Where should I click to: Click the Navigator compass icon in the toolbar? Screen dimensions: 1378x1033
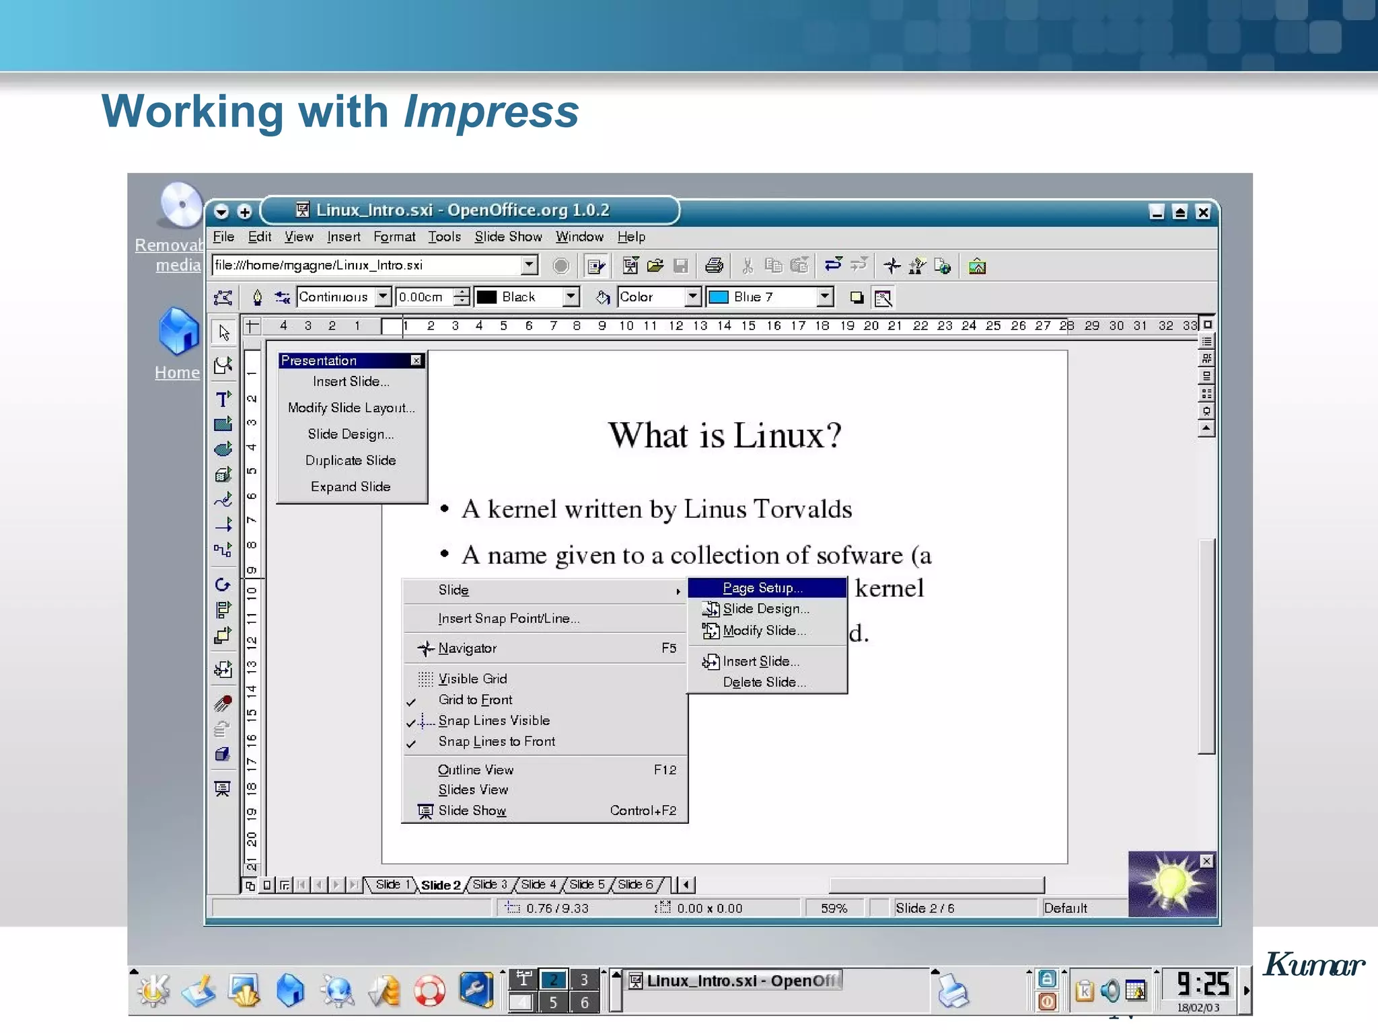892,266
